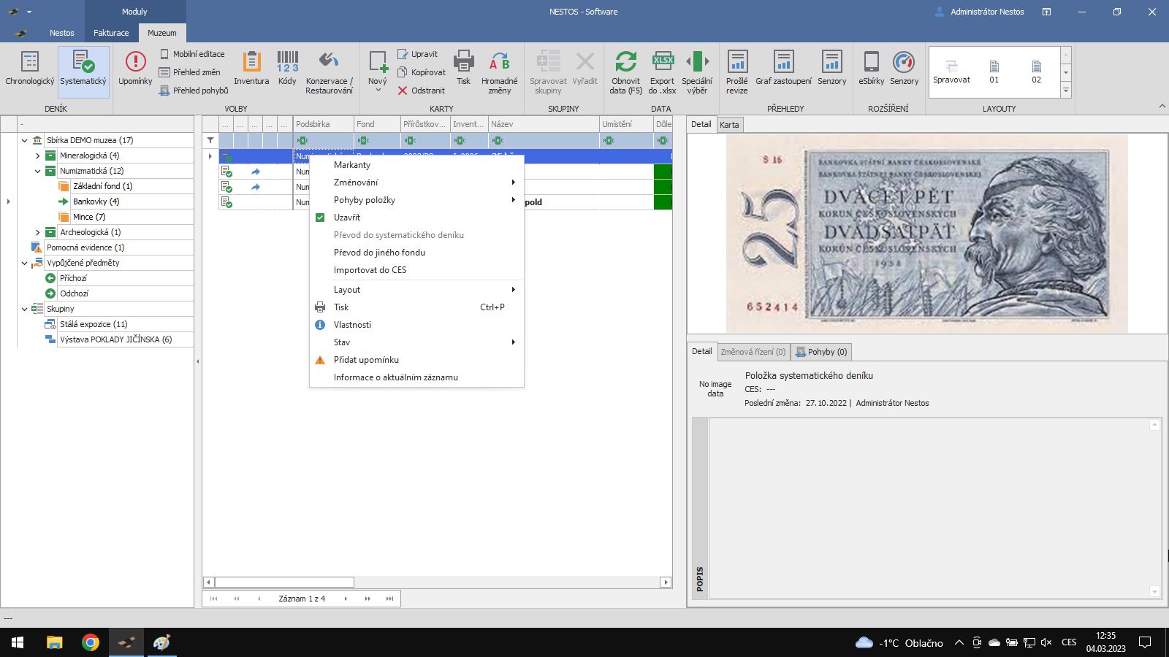Select Převod do jiného fondu
Screen dimensions: 1169x657
[x=416, y=253]
